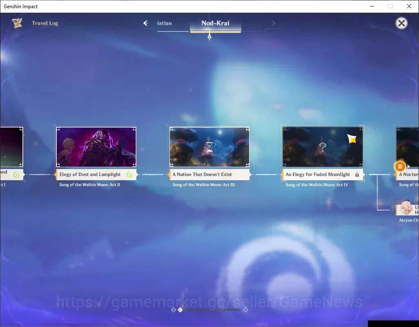Click the timeline scroll bar handle
Viewport: 419px width, 327px height.
coord(181,310)
